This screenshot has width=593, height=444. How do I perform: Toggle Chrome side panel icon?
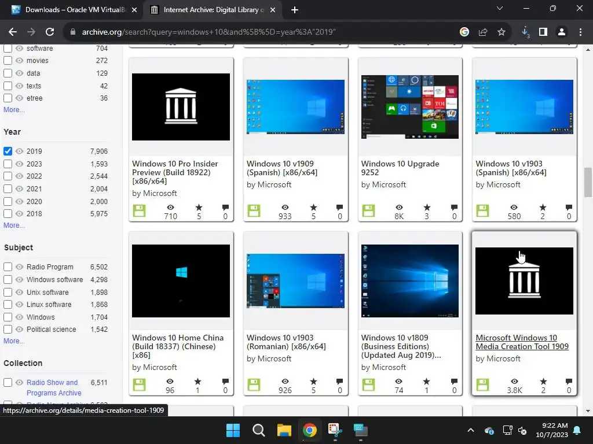click(x=543, y=32)
